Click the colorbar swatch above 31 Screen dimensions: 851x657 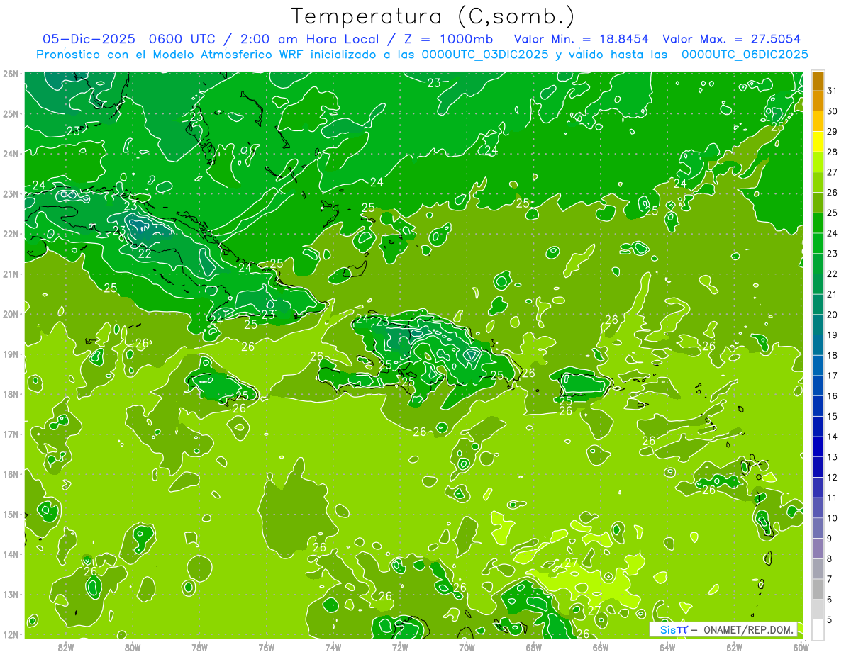coord(818,80)
